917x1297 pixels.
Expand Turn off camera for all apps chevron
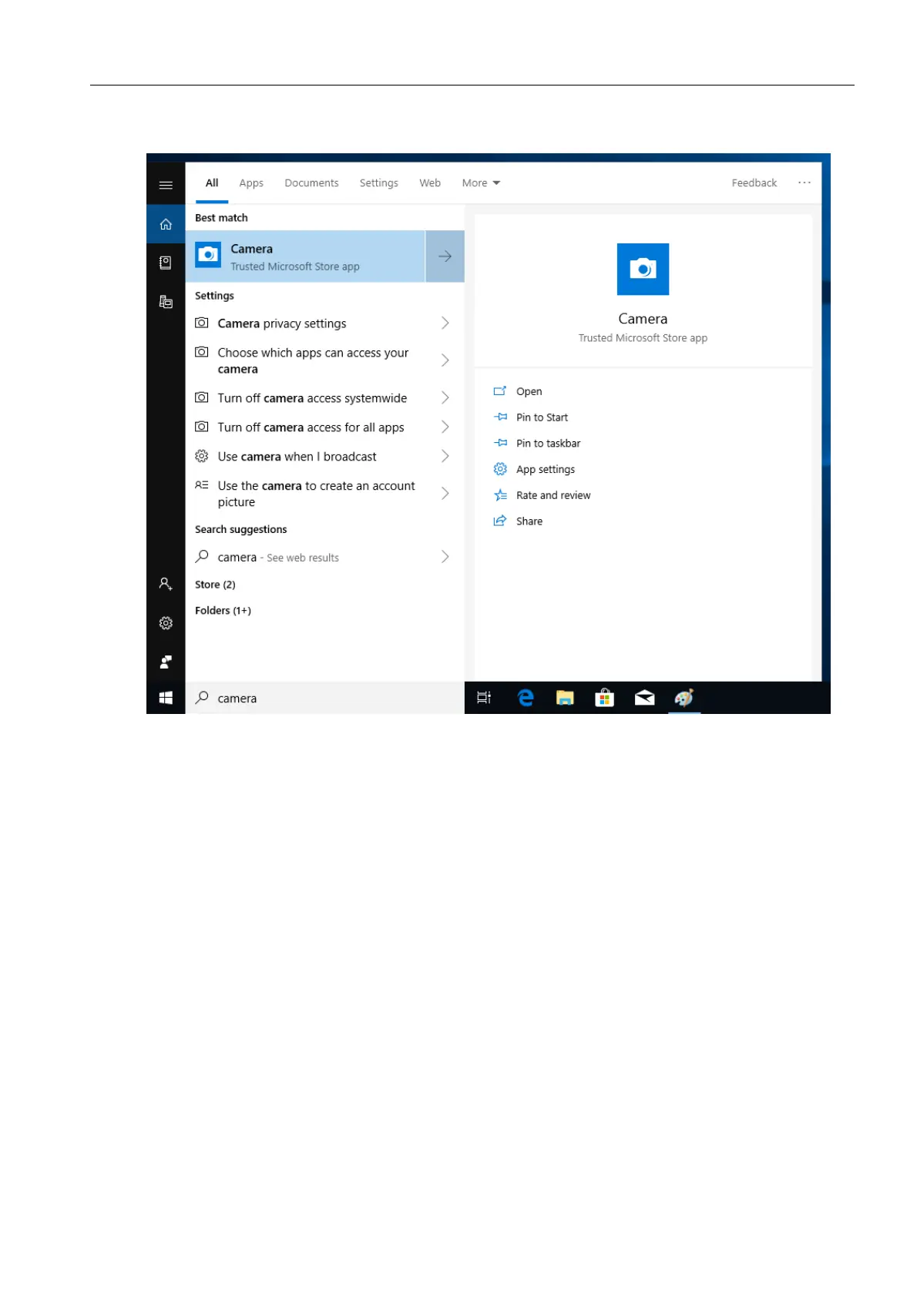point(445,427)
